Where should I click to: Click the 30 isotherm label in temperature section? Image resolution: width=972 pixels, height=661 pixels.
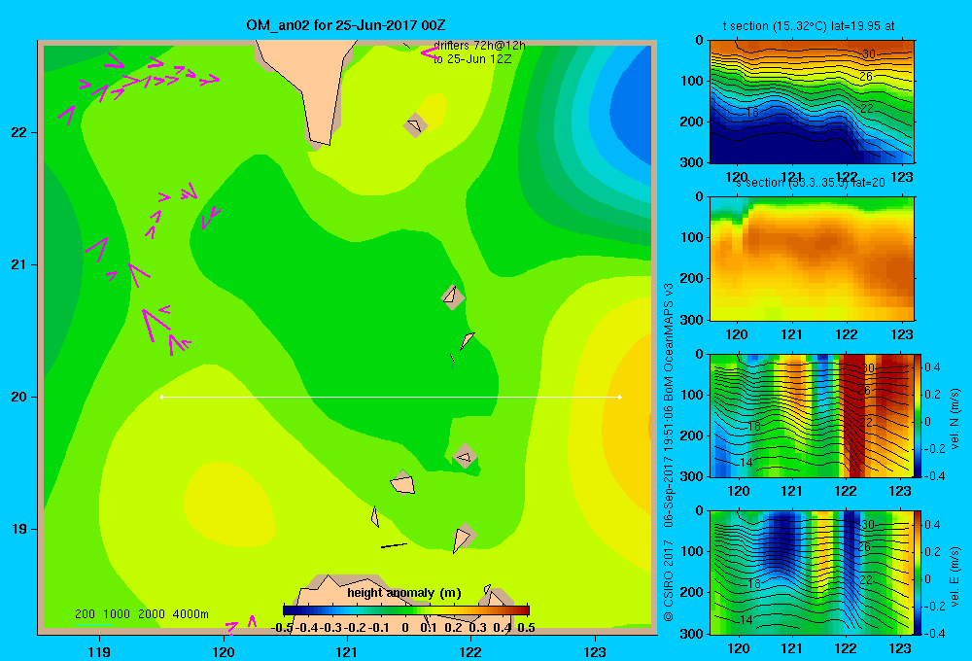(868, 53)
